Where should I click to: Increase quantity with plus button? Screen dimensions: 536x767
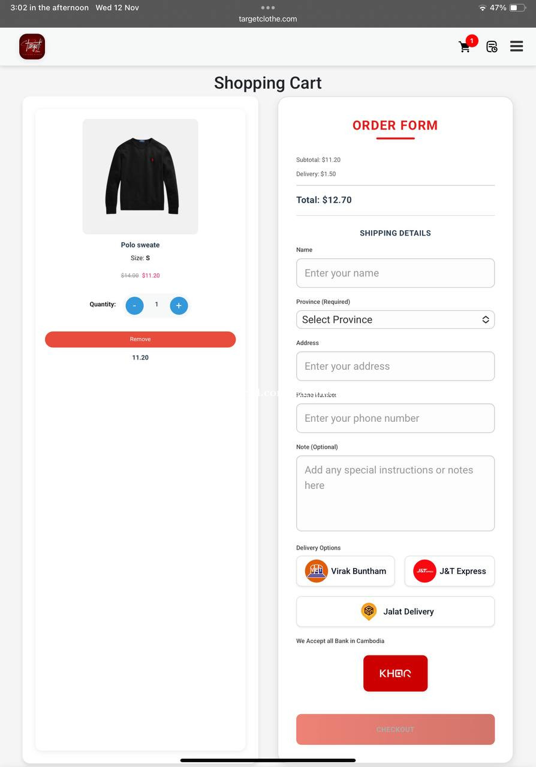pos(179,306)
